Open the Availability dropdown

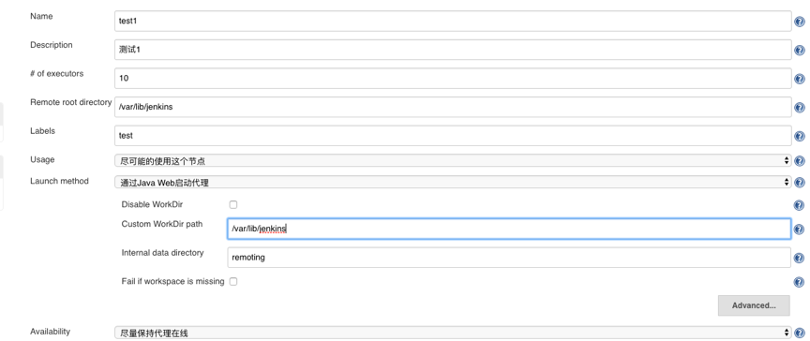[x=453, y=333]
